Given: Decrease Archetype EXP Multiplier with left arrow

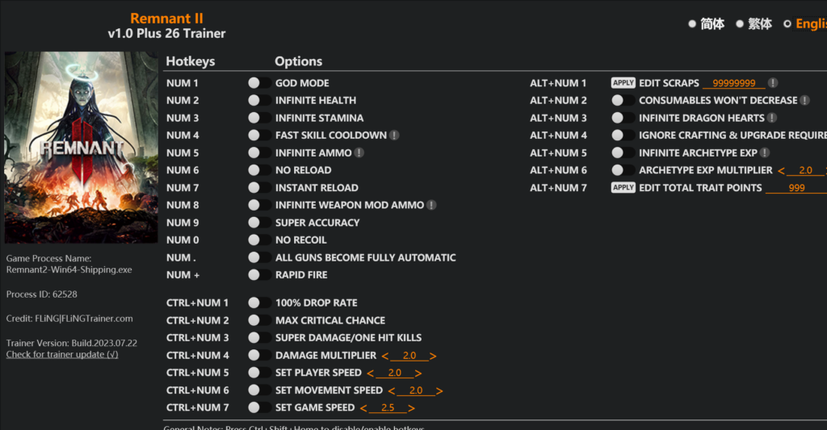Looking at the screenshot, I should pos(781,171).
